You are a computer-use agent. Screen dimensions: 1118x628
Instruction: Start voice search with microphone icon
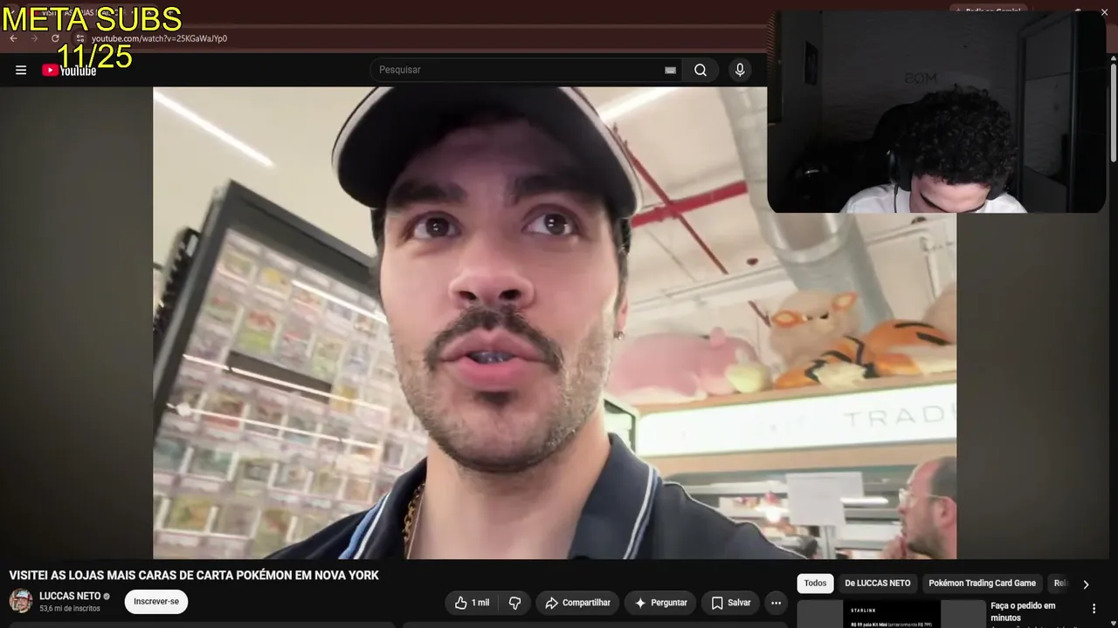[x=740, y=70]
